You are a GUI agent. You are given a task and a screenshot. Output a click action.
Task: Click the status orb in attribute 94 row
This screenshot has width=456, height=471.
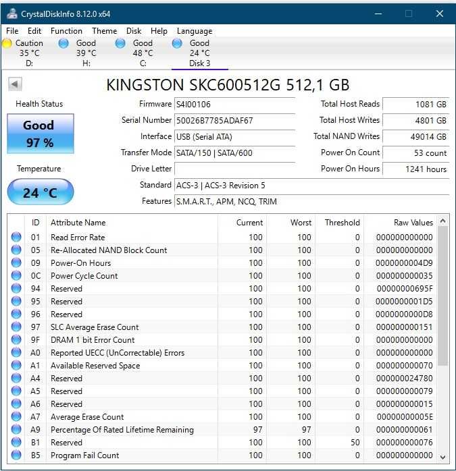(16, 288)
